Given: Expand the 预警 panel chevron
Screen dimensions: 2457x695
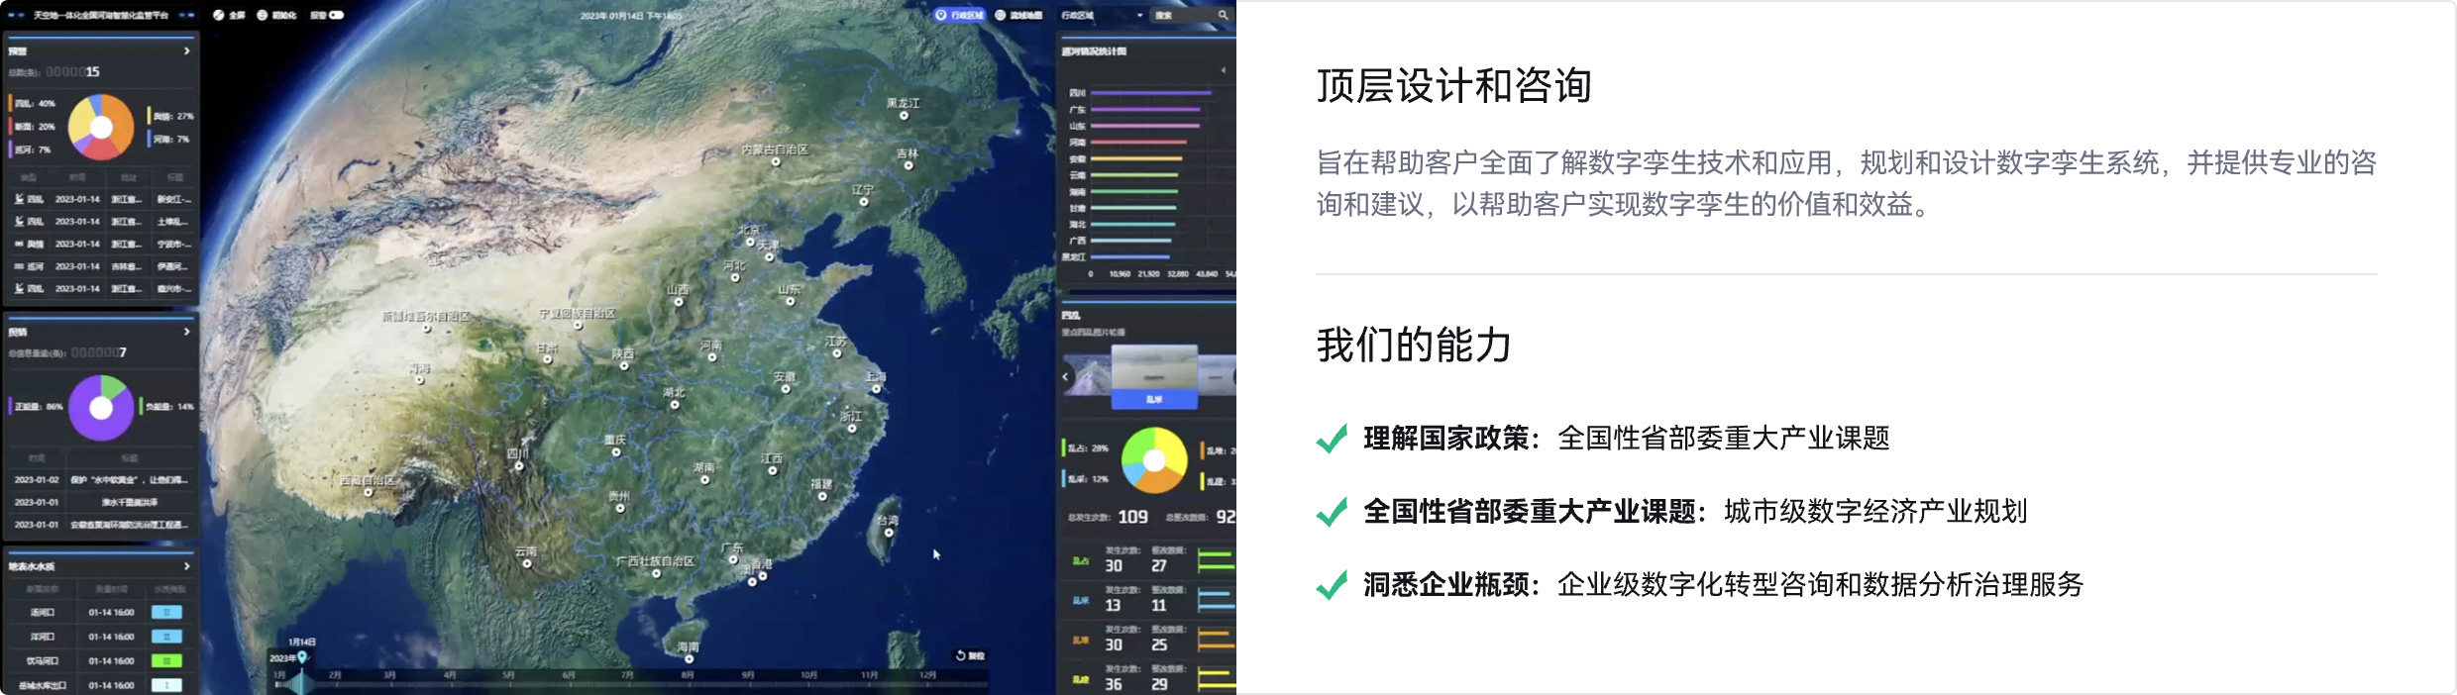Looking at the screenshot, I should click(x=186, y=50).
